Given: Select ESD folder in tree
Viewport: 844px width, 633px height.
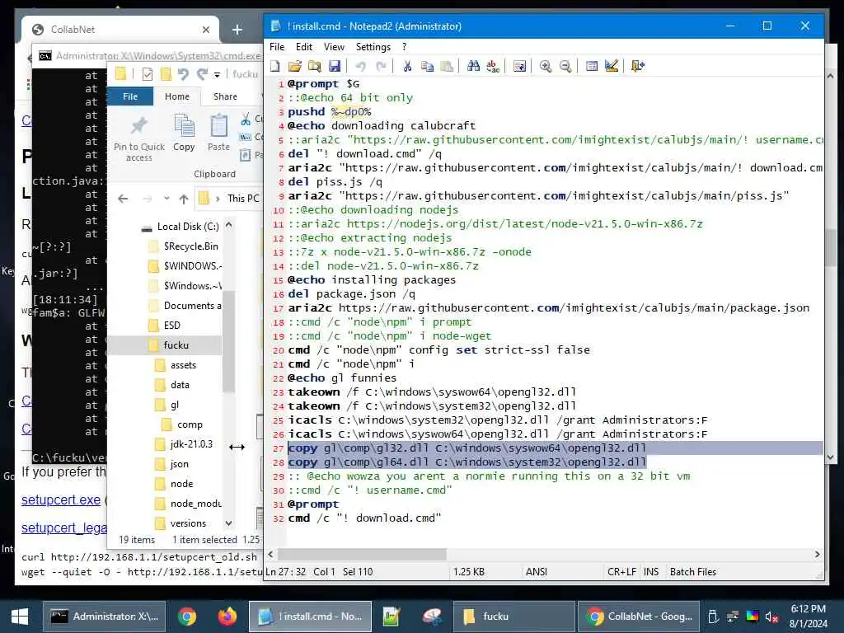Looking at the screenshot, I should pos(164,326).
